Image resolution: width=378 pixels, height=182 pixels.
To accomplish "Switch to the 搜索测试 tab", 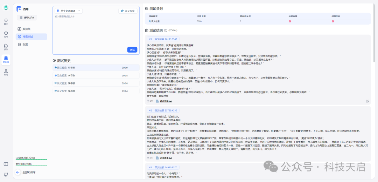I will pyautogui.click(x=31, y=37).
